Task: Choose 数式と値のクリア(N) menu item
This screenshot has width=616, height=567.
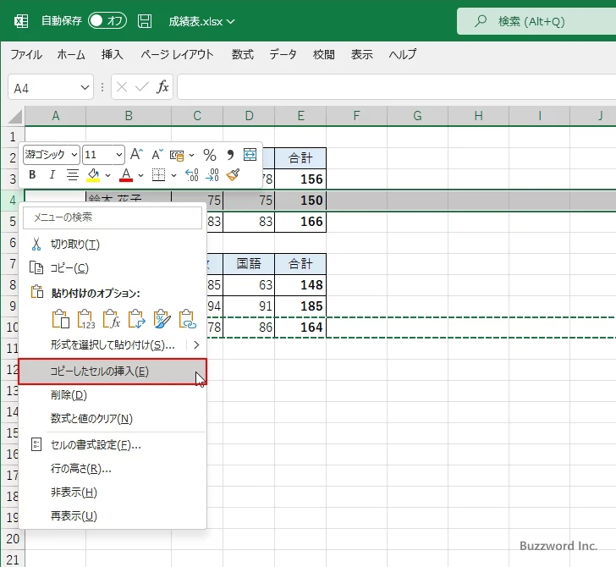Action: [x=113, y=418]
